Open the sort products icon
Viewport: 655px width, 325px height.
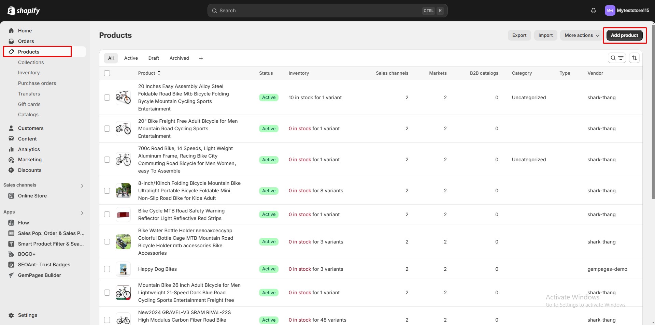634,58
